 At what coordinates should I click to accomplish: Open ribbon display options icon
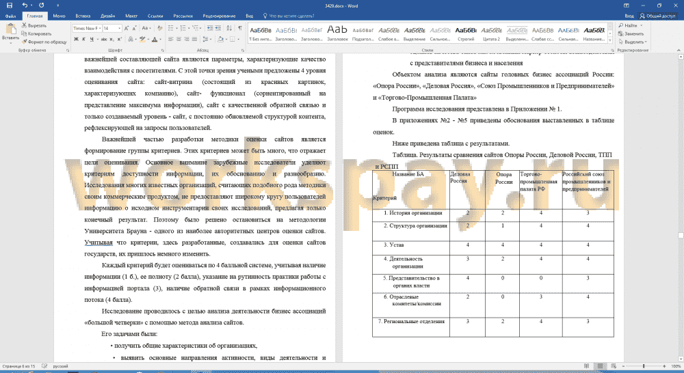(x=627, y=5)
